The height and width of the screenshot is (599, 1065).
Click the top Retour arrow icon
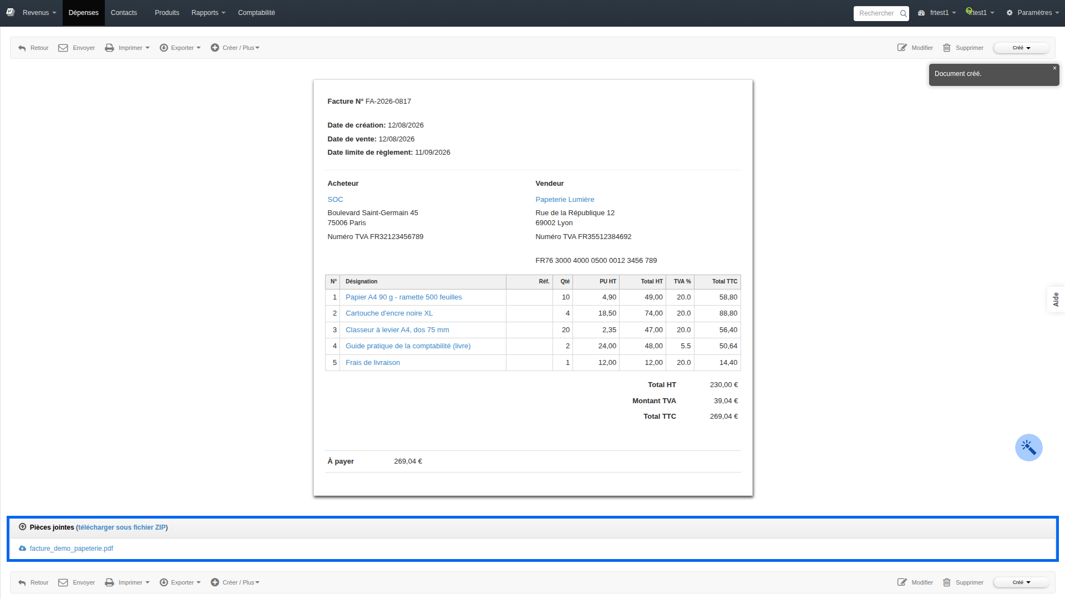[x=22, y=48]
